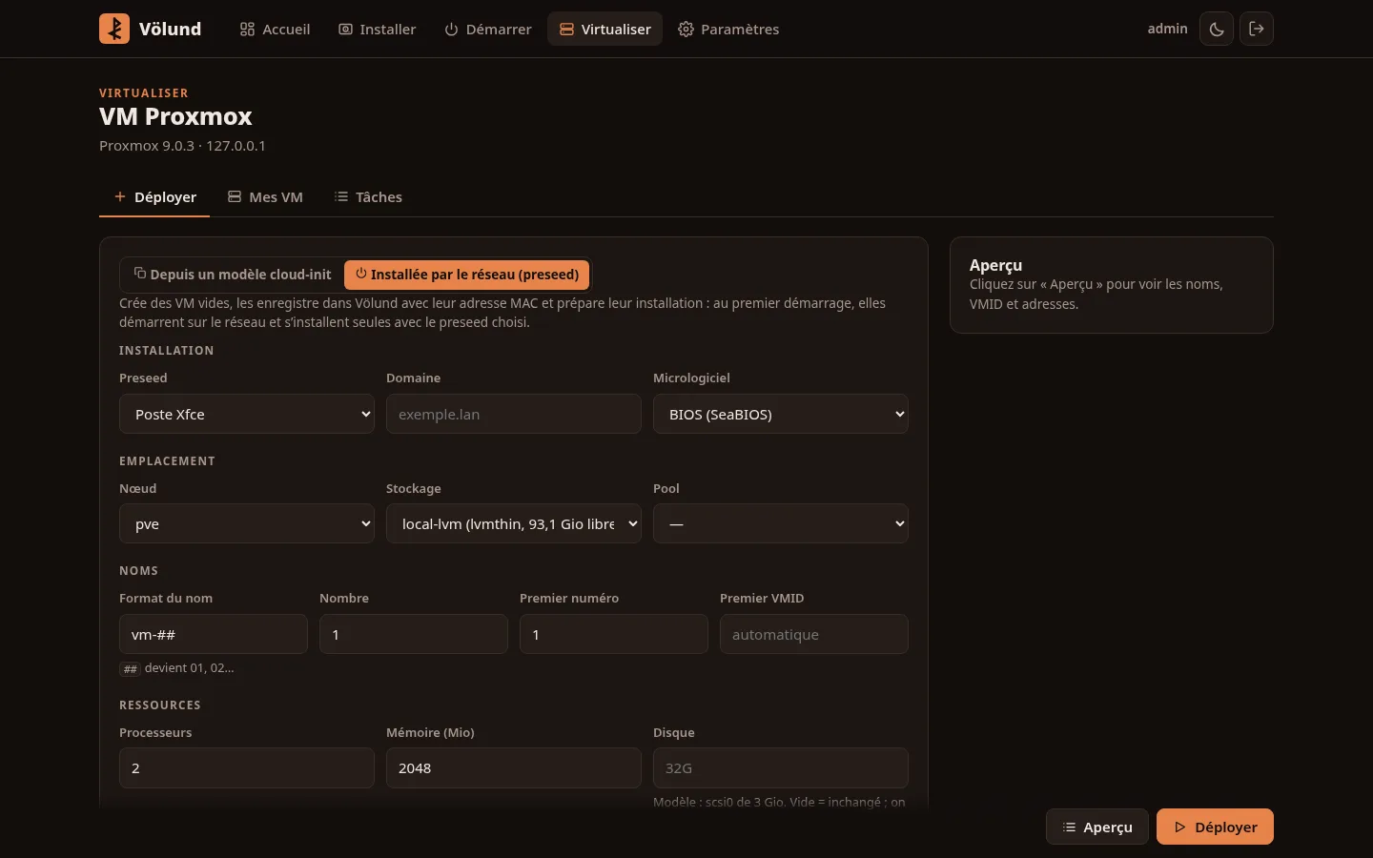Toggle dark mode with moon icon
Image resolution: width=1373 pixels, height=858 pixels.
pos(1217,29)
